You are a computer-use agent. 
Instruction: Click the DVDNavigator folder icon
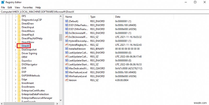(19, 64)
